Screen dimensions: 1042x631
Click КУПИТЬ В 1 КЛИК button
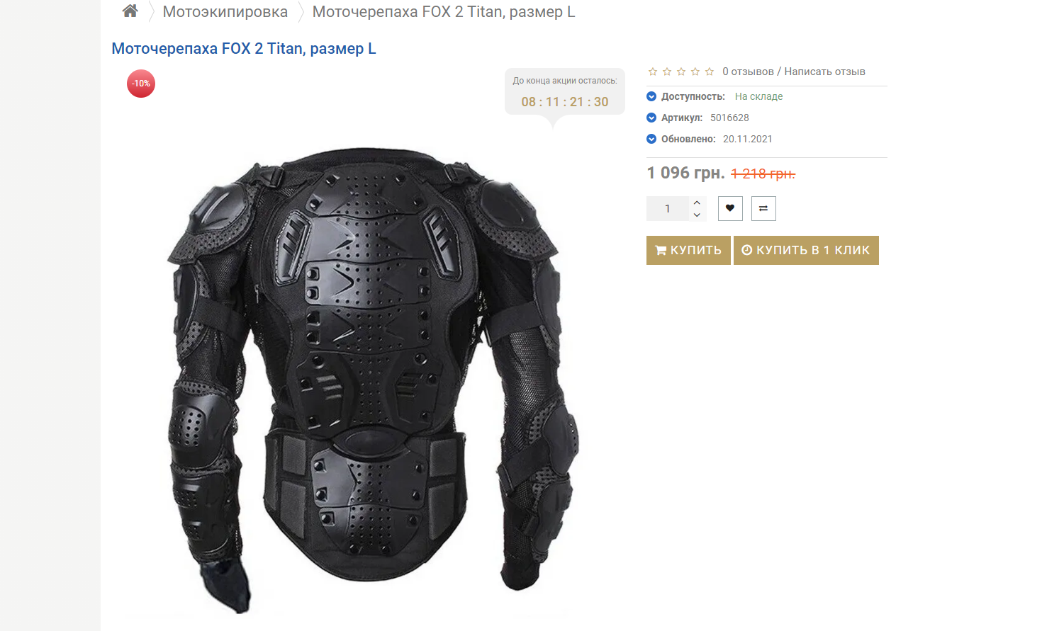click(x=806, y=250)
